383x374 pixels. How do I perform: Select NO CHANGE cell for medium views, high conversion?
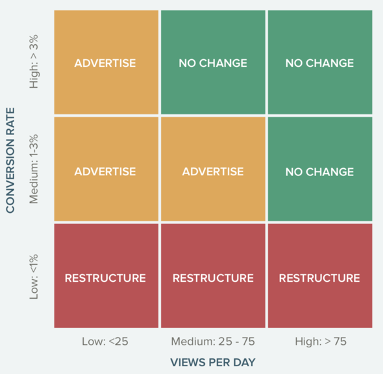tap(213, 62)
